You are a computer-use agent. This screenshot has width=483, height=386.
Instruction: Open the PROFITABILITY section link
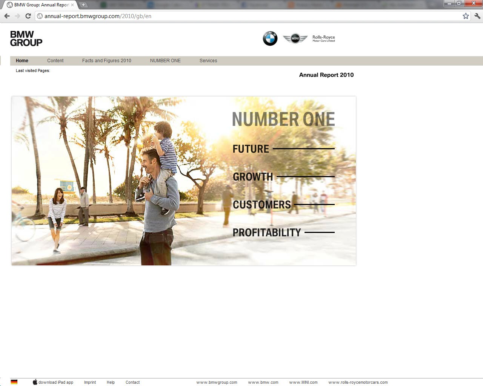(266, 233)
